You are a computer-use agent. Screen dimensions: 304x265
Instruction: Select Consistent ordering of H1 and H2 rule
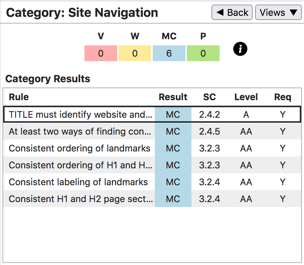pyautogui.click(x=81, y=165)
